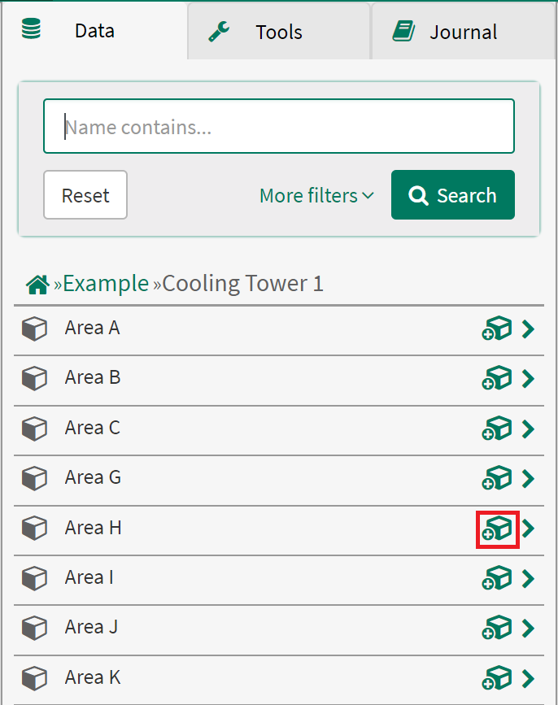Click the Area B add-to-display cube icon
Image resolution: width=558 pixels, height=705 pixels.
pos(497,379)
